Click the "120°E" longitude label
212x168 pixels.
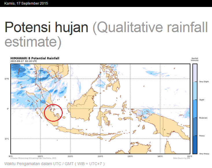[x=100, y=156]
